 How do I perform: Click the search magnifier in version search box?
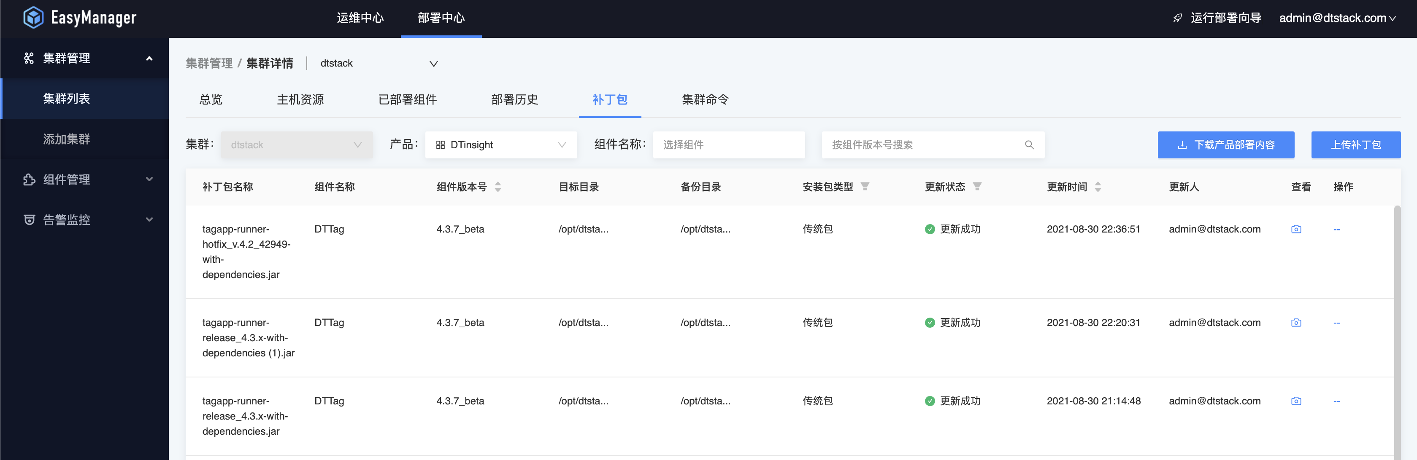pos(1029,145)
